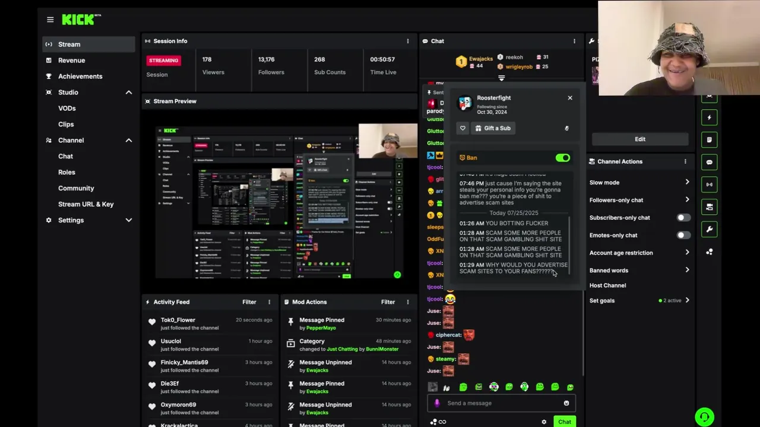The height and width of the screenshot is (427, 760).
Task: Toggle Emotes-only chat
Action: click(x=683, y=235)
